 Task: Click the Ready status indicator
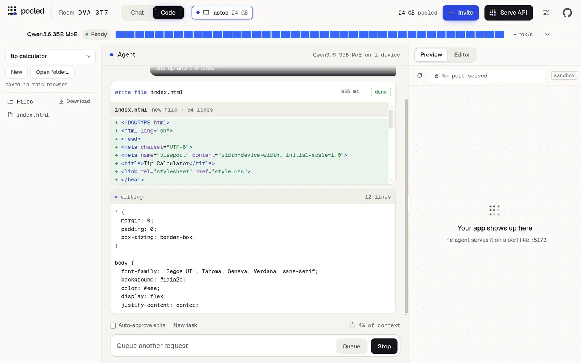point(96,35)
